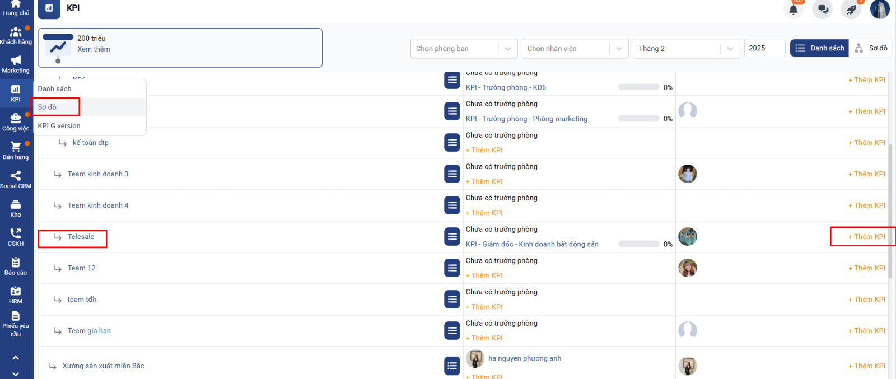Switch to Sơ đồ view toggle

[x=871, y=48]
